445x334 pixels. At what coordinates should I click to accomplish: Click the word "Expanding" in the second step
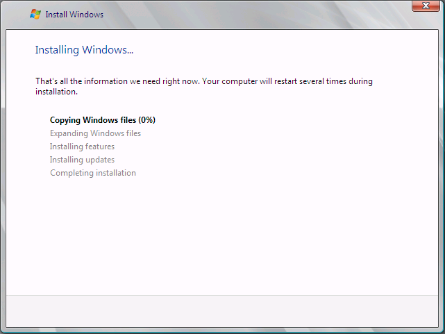(69, 133)
